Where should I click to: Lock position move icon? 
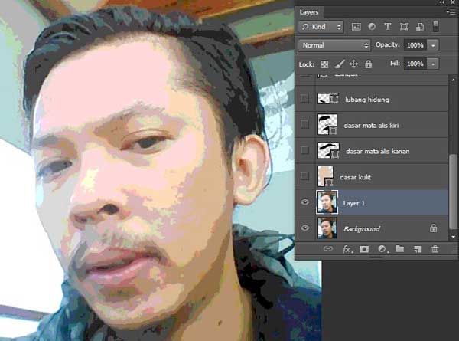point(353,64)
